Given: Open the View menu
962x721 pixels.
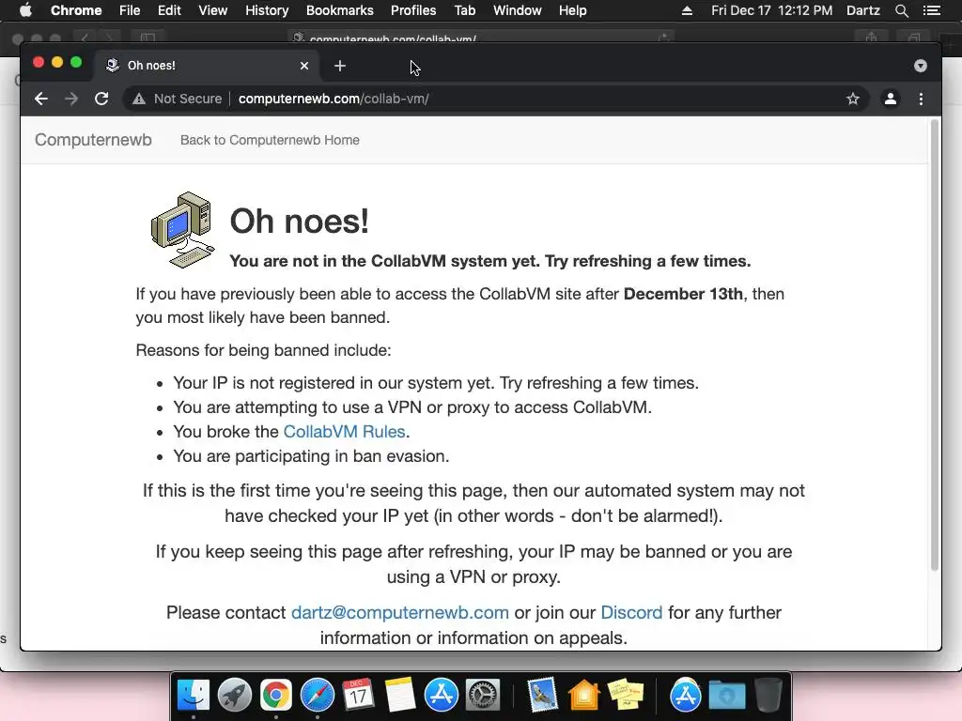Looking at the screenshot, I should coord(213,10).
